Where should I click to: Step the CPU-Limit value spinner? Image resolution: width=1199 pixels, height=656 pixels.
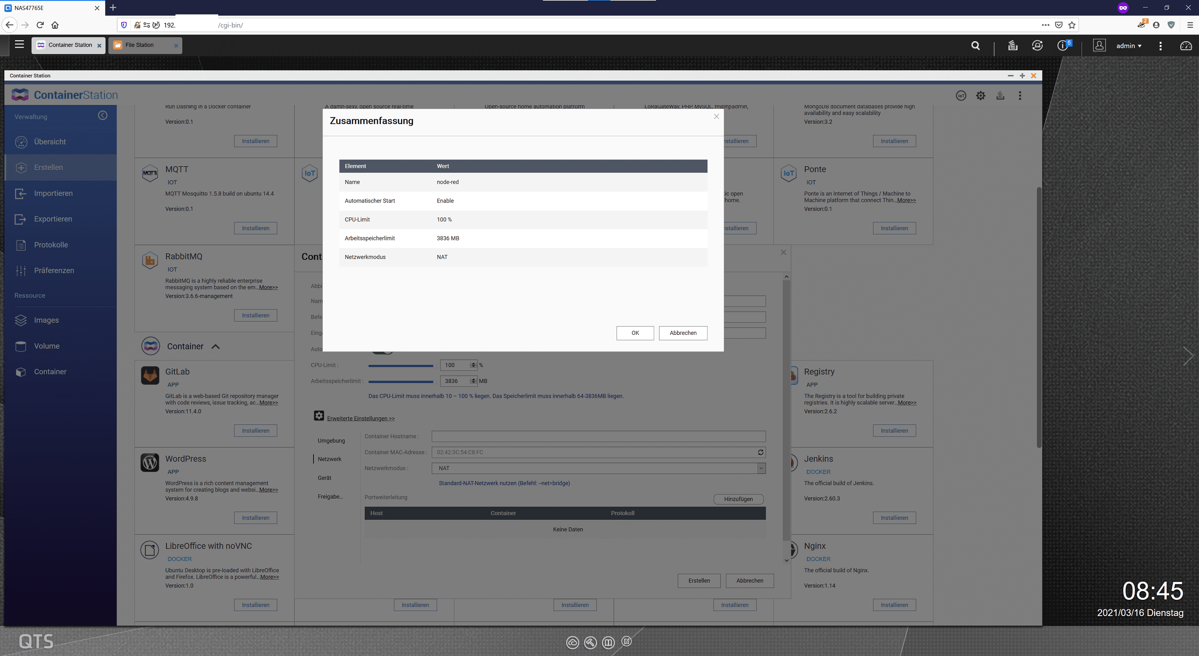[x=473, y=365]
